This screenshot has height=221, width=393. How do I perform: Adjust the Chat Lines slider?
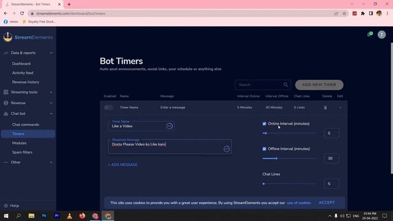click(x=289, y=184)
